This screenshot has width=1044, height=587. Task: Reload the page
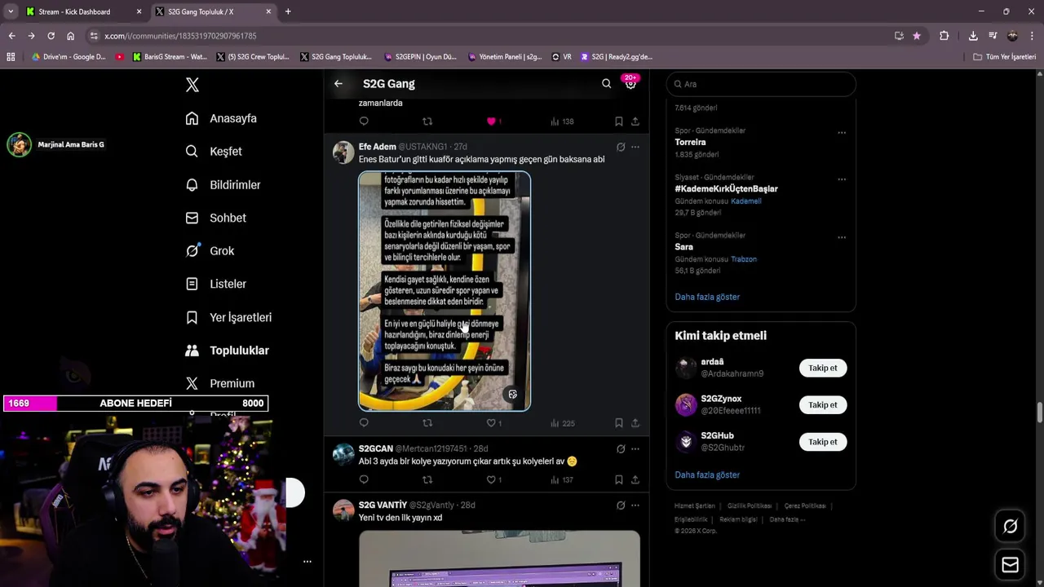click(x=51, y=36)
